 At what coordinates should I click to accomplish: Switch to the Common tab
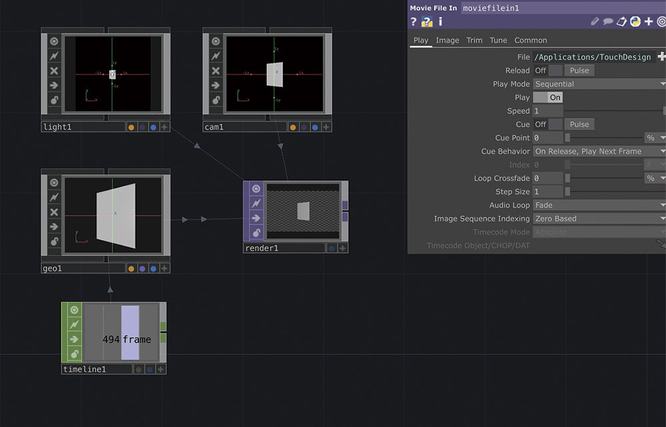click(530, 41)
